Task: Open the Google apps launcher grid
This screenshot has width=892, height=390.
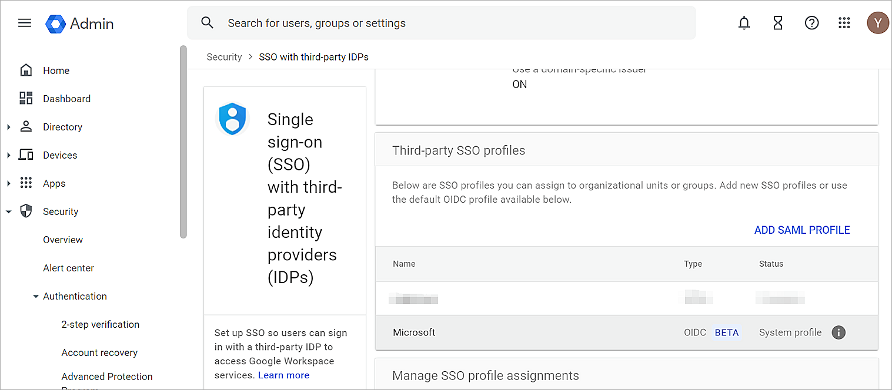Action: [844, 23]
